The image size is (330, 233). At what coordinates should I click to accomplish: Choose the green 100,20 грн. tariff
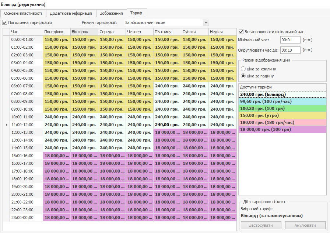[x=282, y=108]
